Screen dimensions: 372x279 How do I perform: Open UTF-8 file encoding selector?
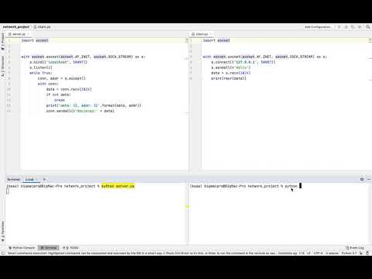coord(318,253)
